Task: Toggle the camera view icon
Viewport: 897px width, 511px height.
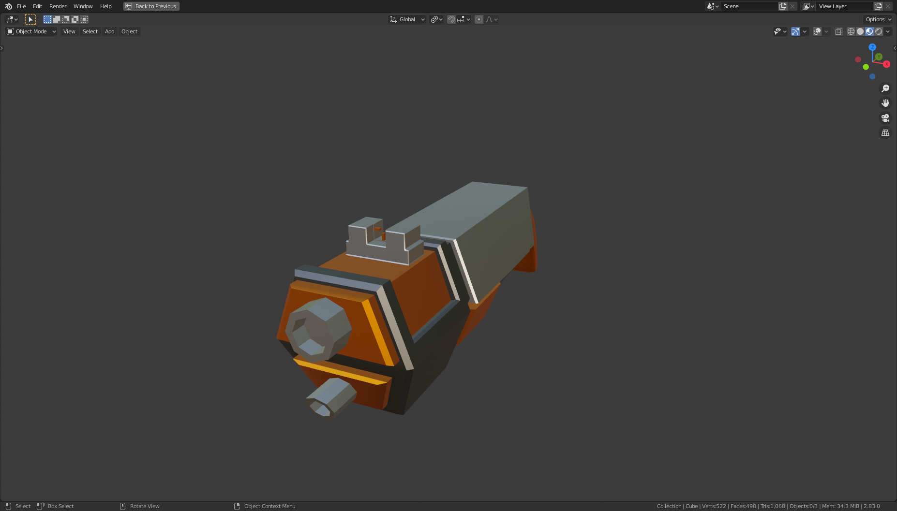Action: 885,117
